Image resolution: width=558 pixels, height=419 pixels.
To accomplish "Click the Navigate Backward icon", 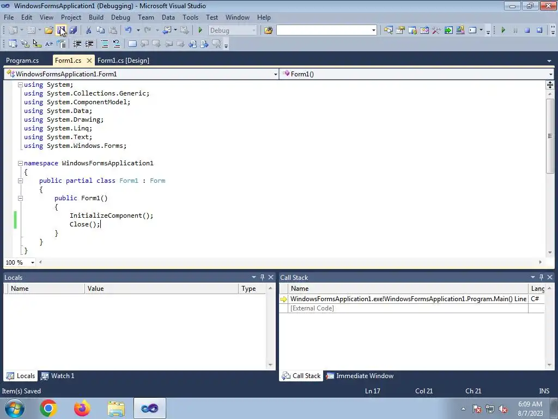I will [167, 31].
